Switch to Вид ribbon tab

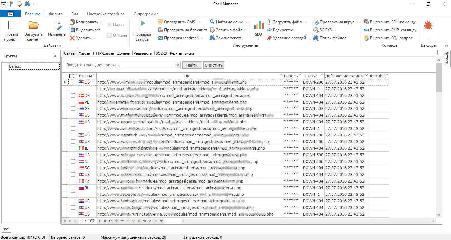pos(75,14)
